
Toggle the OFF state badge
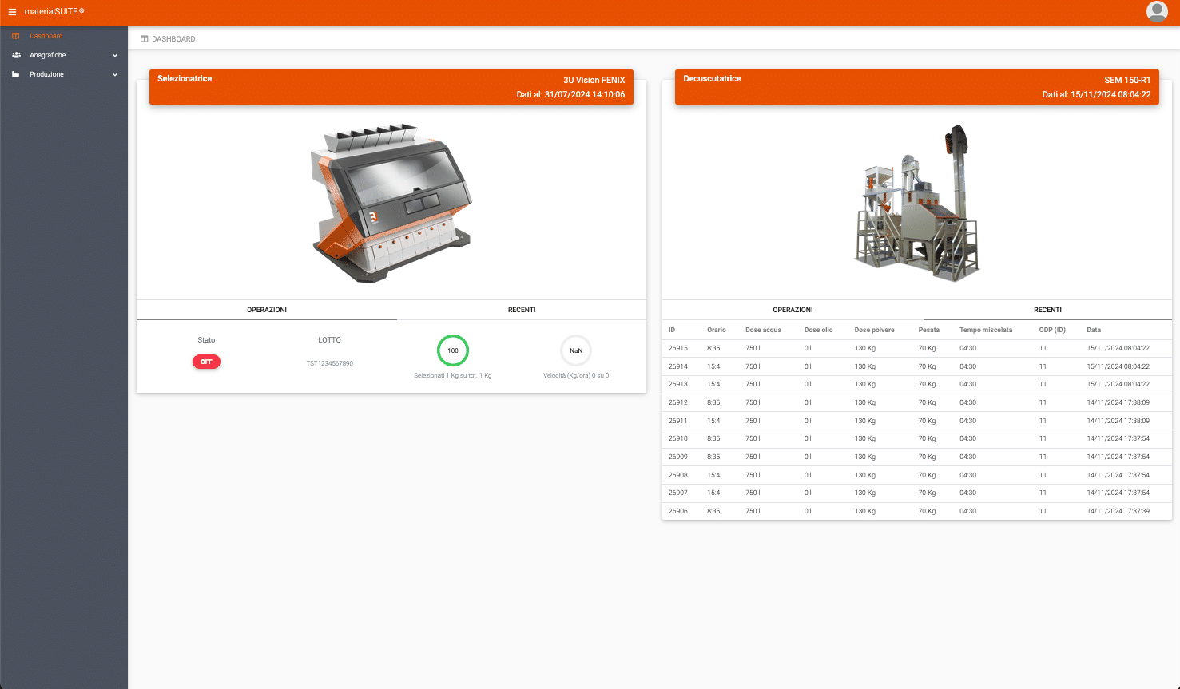(x=206, y=362)
